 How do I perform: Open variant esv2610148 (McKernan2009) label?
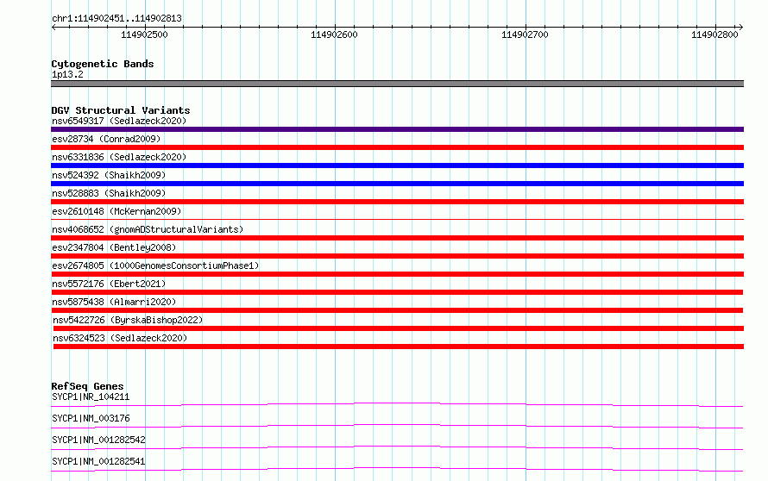pyautogui.click(x=116, y=211)
